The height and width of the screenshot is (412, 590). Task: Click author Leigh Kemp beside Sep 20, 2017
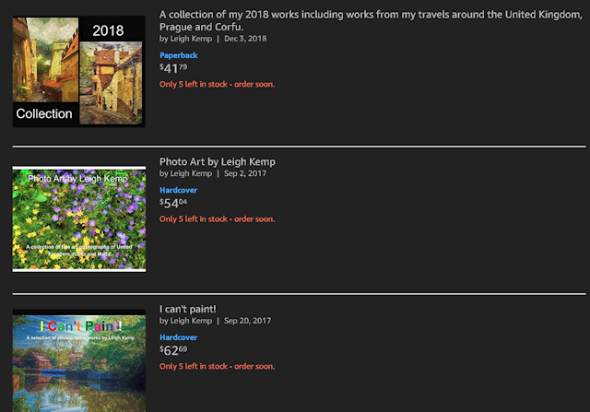tap(191, 321)
